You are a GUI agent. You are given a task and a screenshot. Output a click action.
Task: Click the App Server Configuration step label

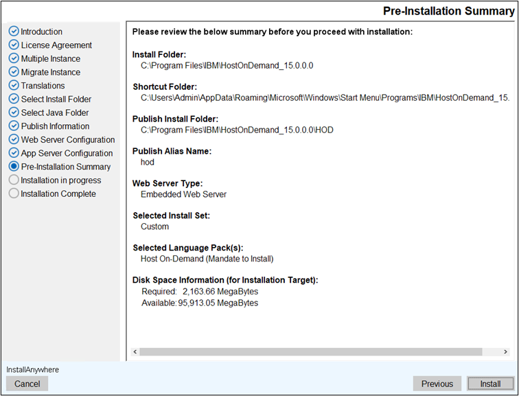[66, 153]
